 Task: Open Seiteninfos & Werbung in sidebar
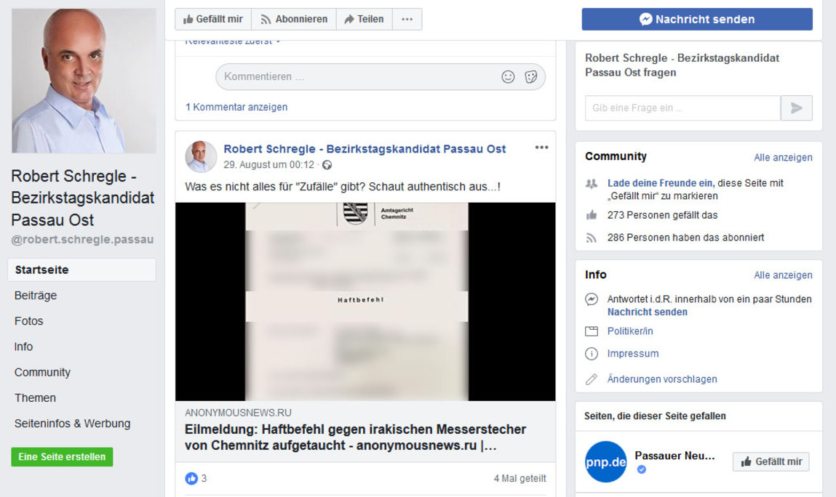pos(73,424)
